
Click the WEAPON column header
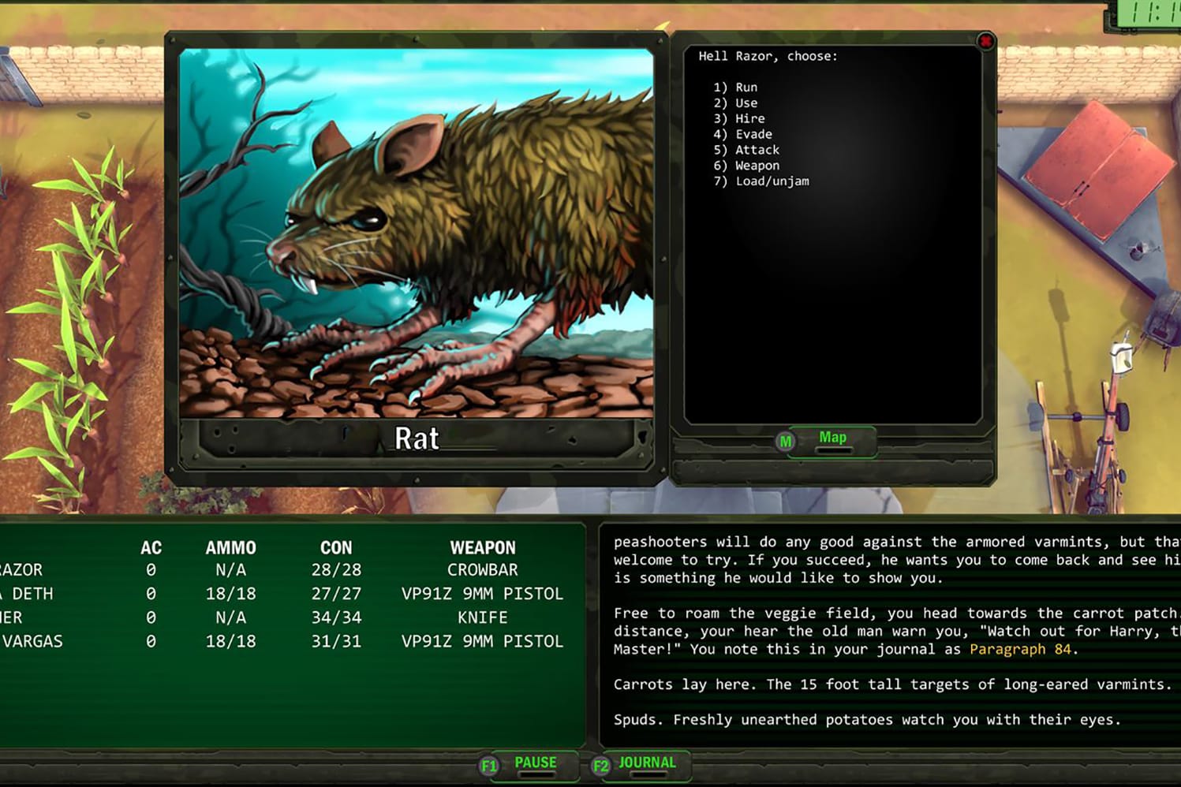click(x=483, y=548)
